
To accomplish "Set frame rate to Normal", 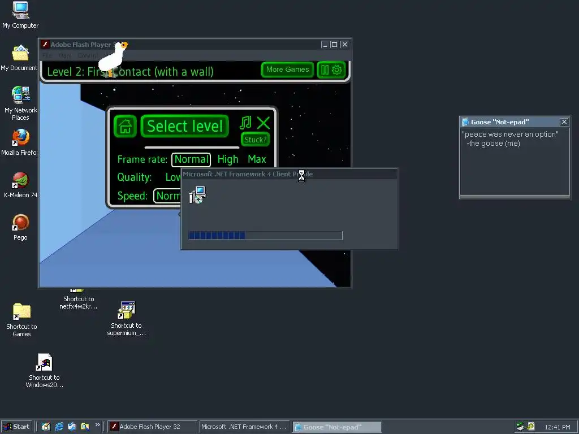I will coord(191,159).
